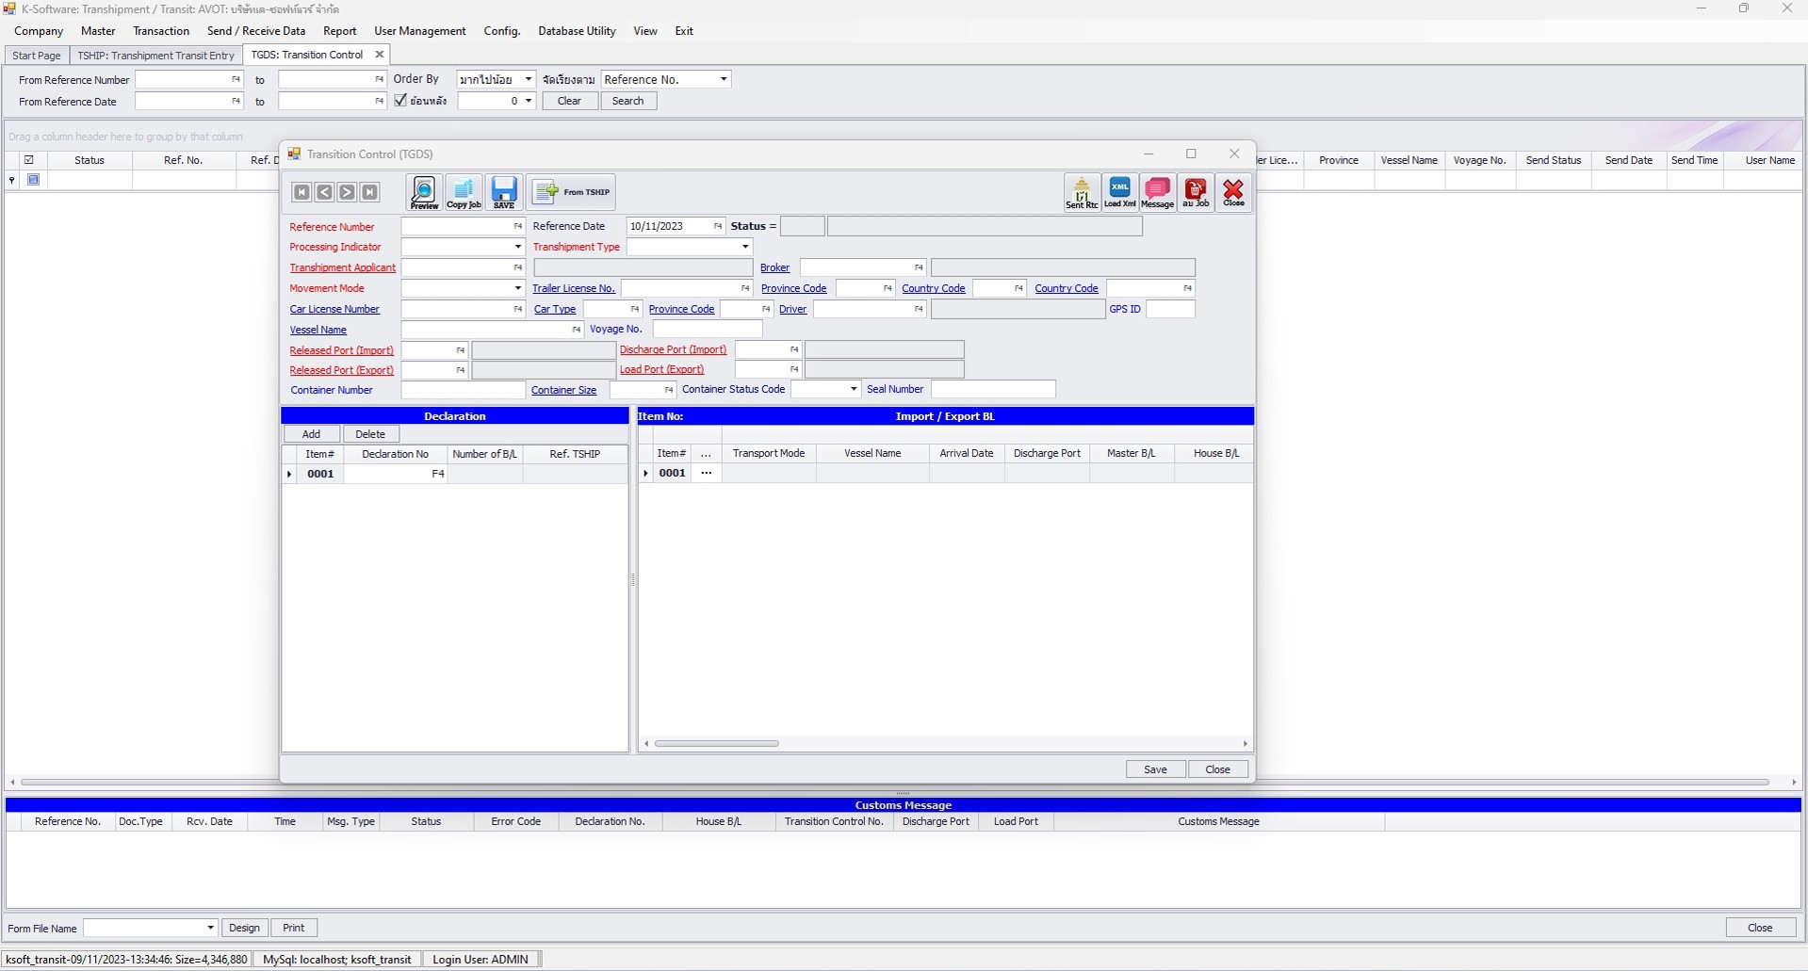The image size is (1808, 971).
Task: Expand item 0001 in the Declaration grid
Action: [x=289, y=474]
